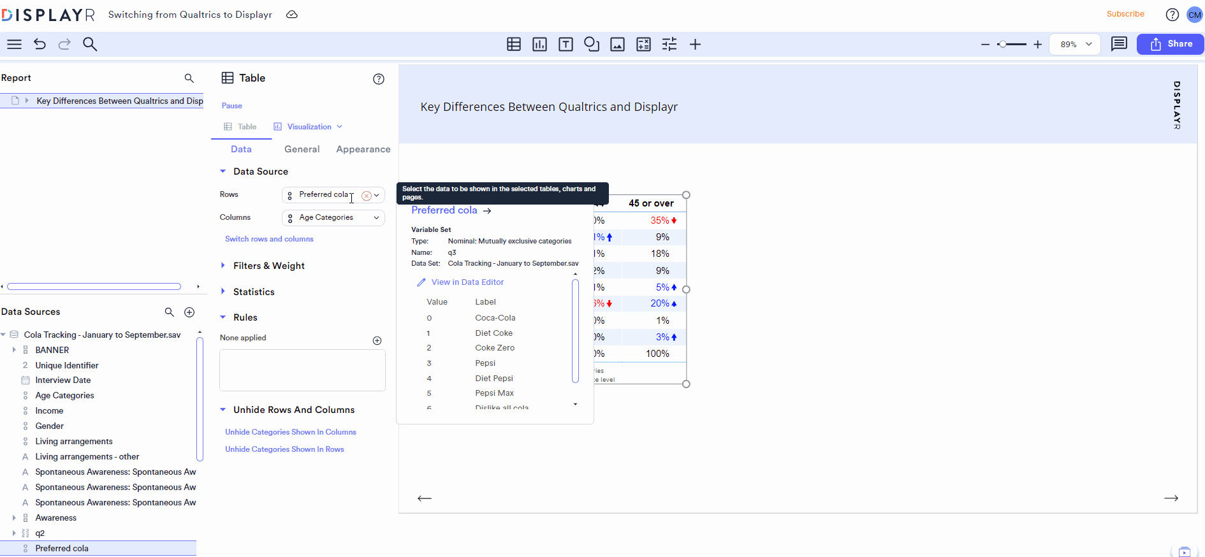This screenshot has height=557, width=1205.
Task: Collapse the Rules section
Action: tap(223, 317)
